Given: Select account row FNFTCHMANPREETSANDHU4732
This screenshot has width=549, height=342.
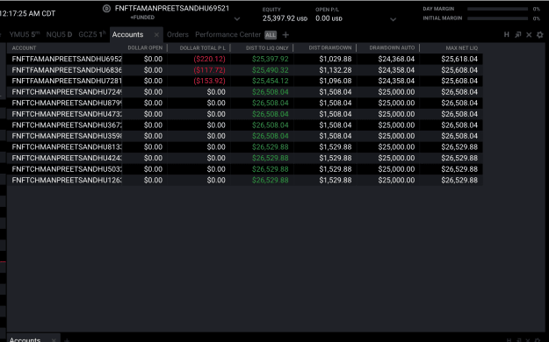Looking at the screenshot, I should tap(245, 114).
